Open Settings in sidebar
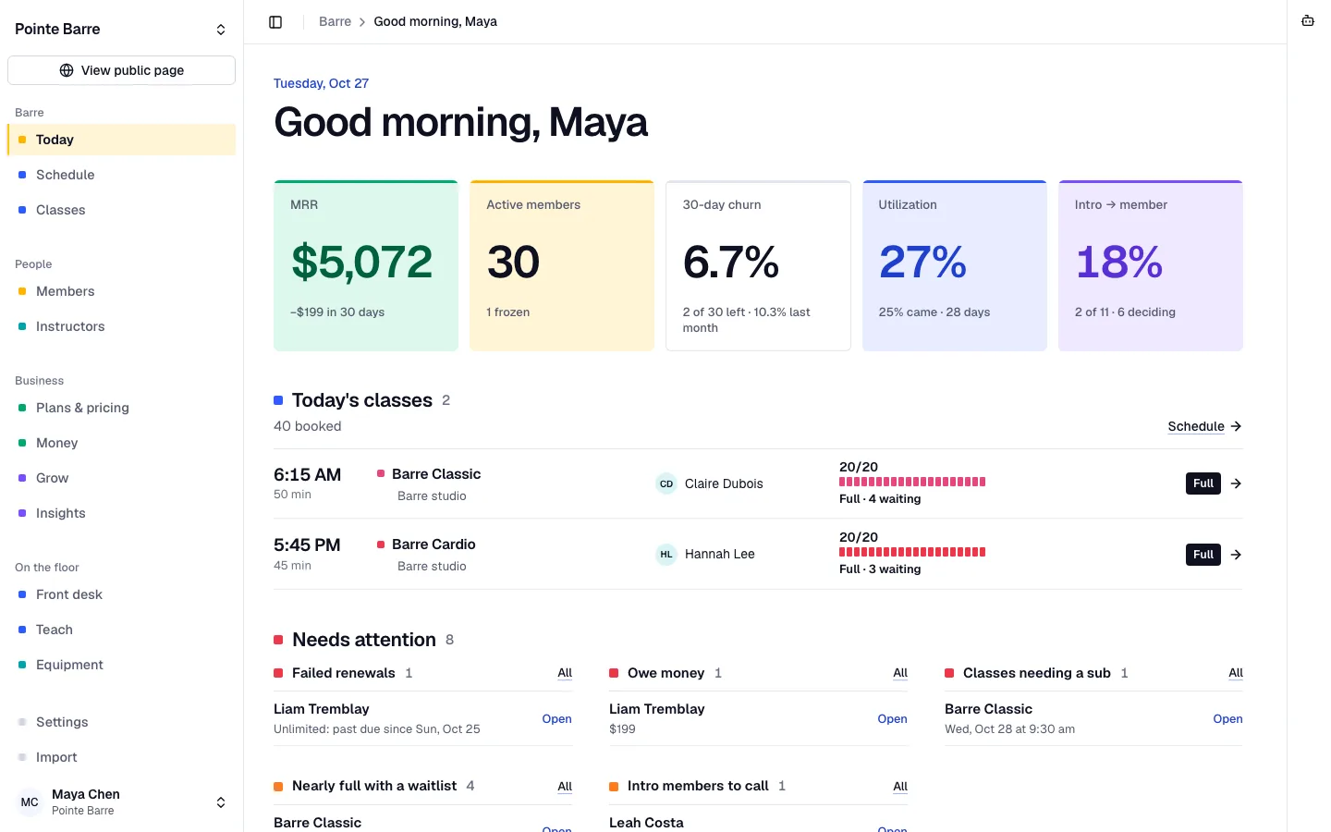This screenshot has width=1331, height=832. 121,722
